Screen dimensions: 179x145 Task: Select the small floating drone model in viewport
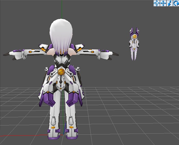tap(134, 44)
